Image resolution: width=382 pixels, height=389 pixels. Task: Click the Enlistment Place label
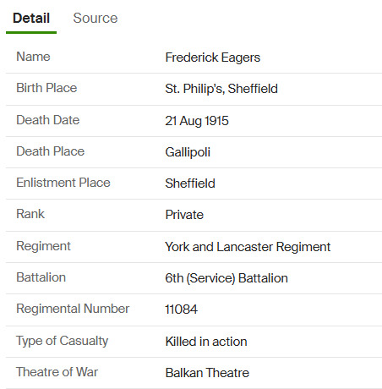[x=63, y=183]
